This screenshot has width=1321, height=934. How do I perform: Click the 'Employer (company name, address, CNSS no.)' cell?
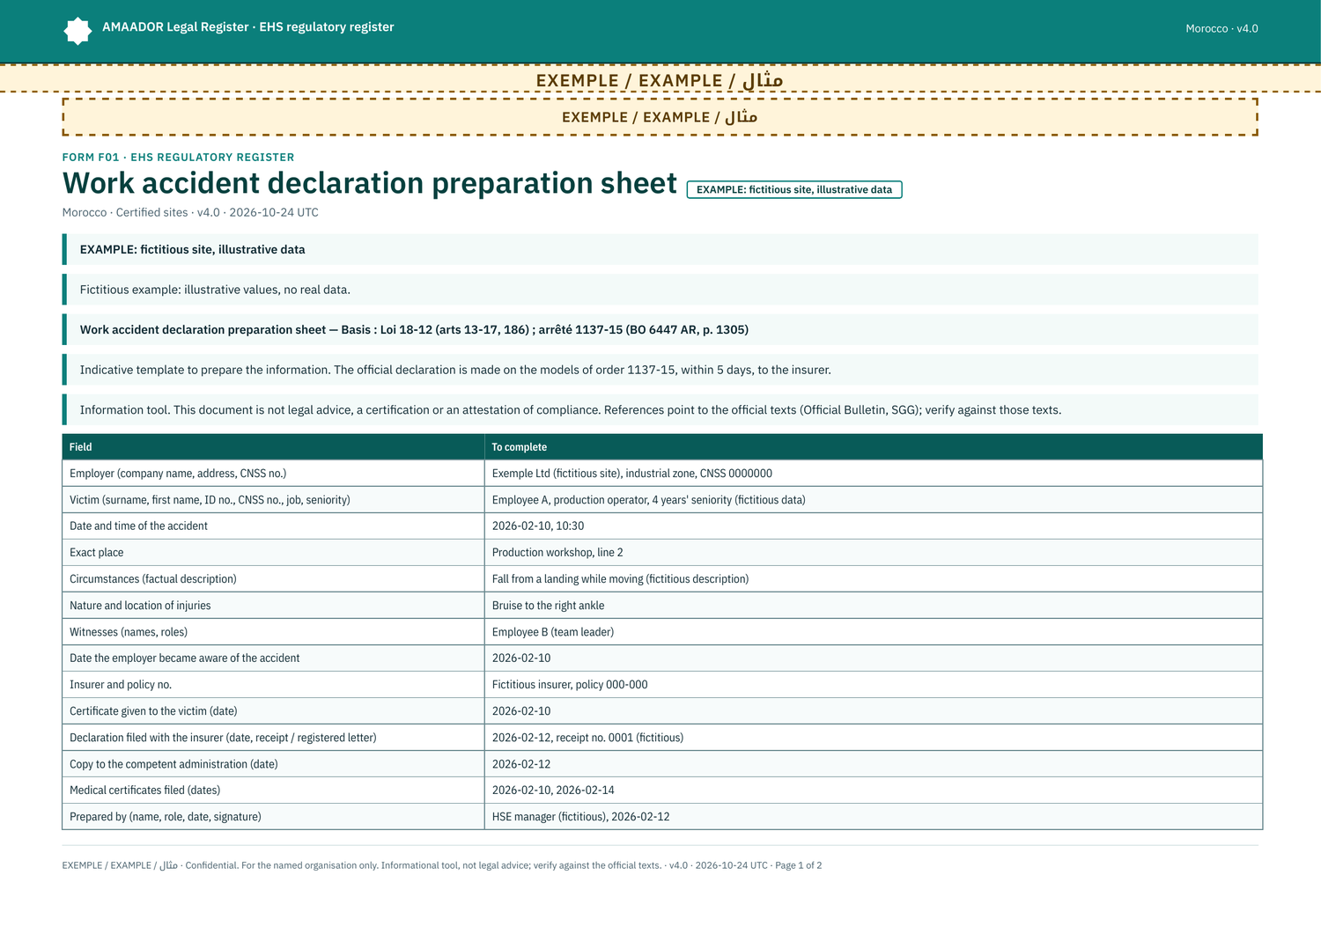(274, 474)
